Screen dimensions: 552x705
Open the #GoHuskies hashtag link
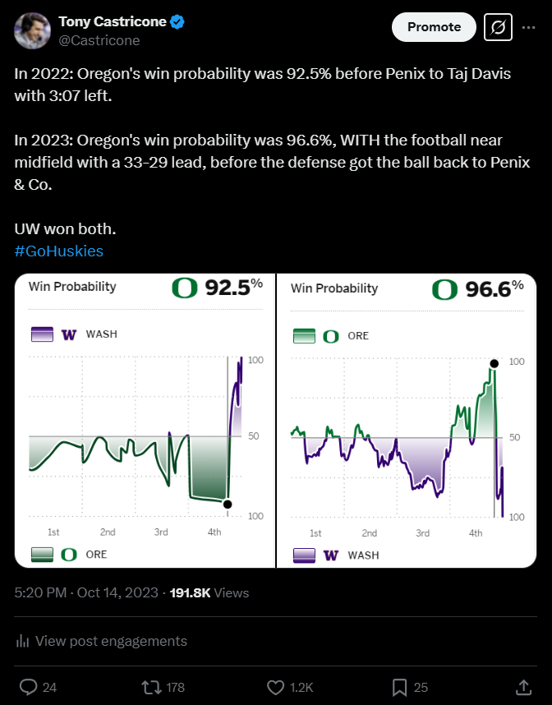[59, 251]
